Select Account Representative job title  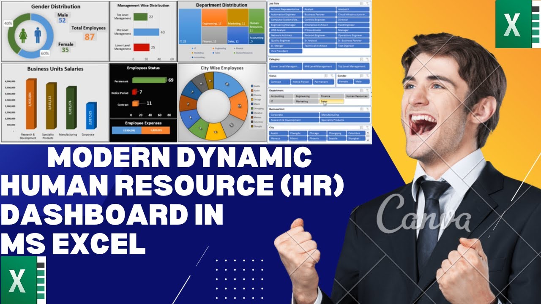[286, 9]
